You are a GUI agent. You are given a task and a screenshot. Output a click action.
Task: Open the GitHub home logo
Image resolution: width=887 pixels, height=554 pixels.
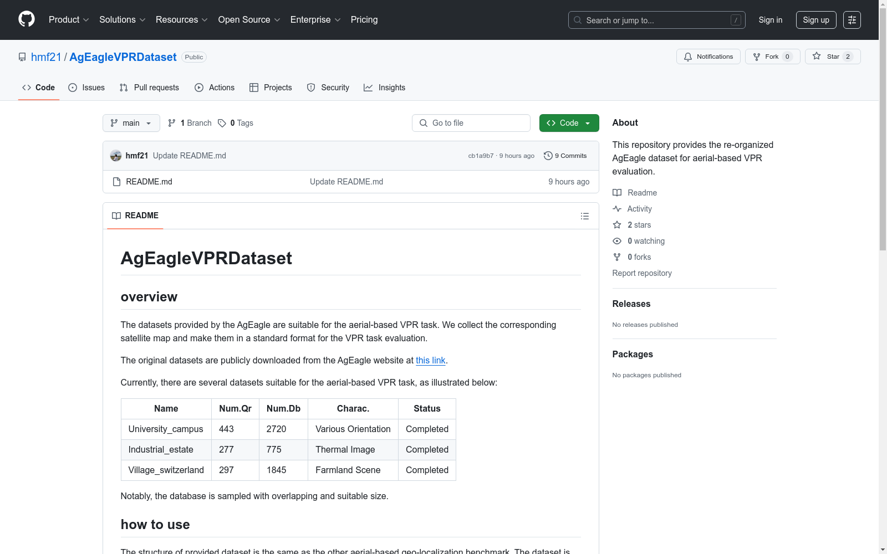(27, 19)
